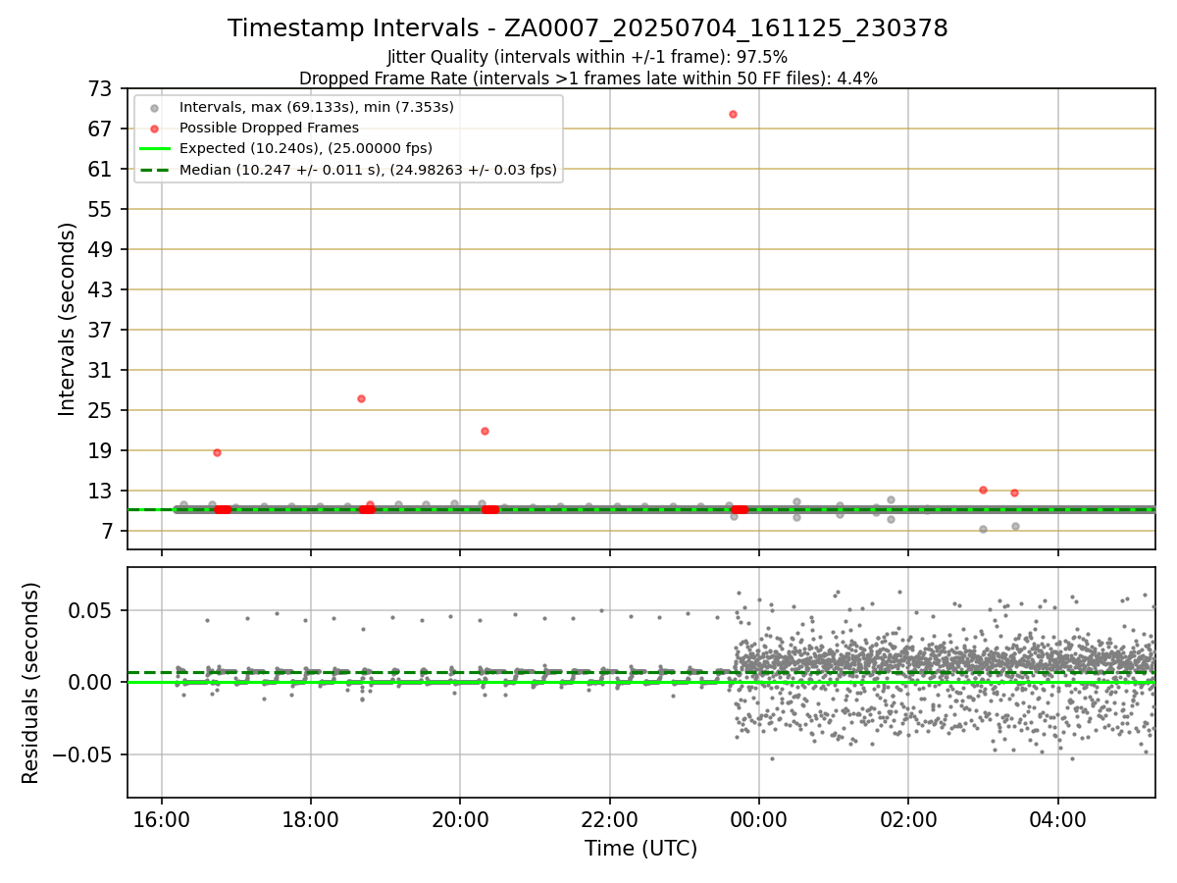Screen dimensions: 1177x883
Task: Click the red dropped-frame cluster near 20:25
Action: (x=490, y=509)
